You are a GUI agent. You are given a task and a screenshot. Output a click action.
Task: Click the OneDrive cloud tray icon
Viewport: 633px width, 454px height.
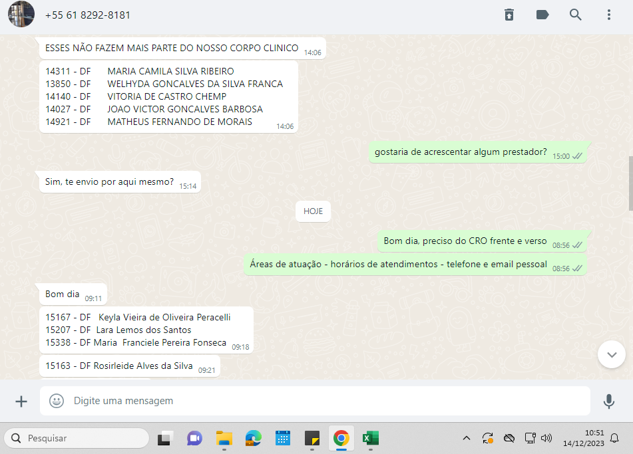[509, 438]
